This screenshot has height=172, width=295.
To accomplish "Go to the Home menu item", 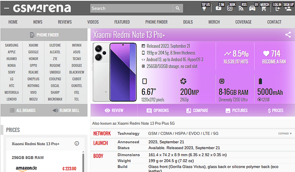I will [x=13, y=22].
